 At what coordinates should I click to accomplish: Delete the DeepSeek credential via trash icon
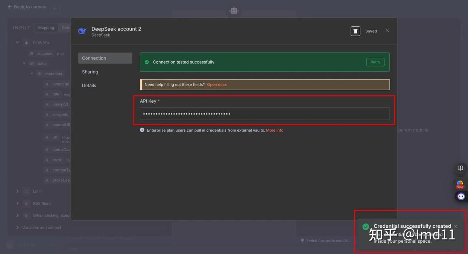pyautogui.click(x=355, y=31)
